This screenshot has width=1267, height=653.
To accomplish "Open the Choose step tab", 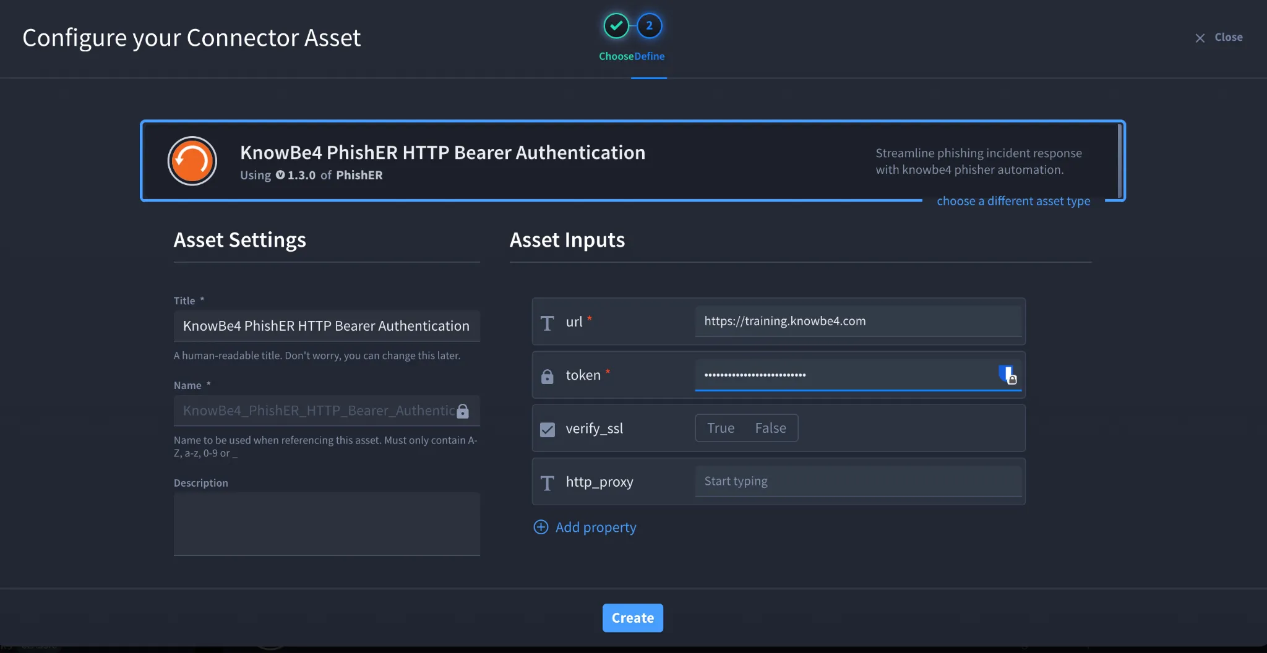I will point(616,56).
